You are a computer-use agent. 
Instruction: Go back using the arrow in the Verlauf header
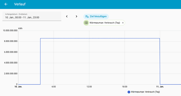[x=6, y=4]
